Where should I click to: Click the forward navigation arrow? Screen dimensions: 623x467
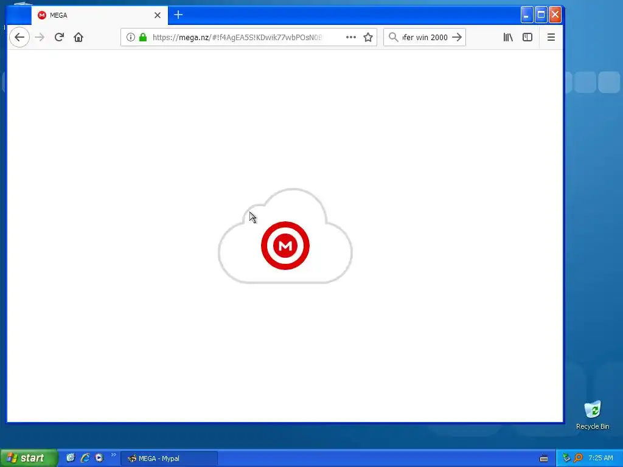tap(40, 37)
